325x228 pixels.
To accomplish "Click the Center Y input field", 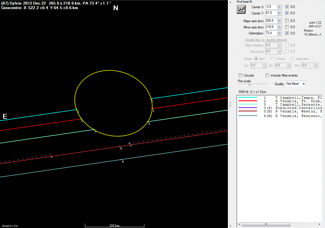I will pos(271,13).
